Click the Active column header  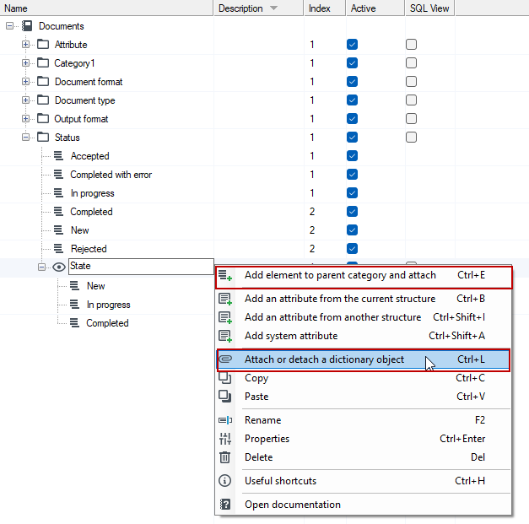pos(375,8)
